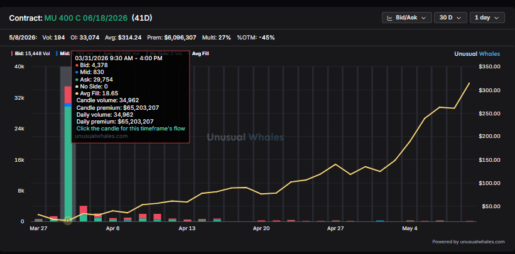Click the 'Ask: 29,754' tooltip row
515x254 pixels.
pos(94,80)
